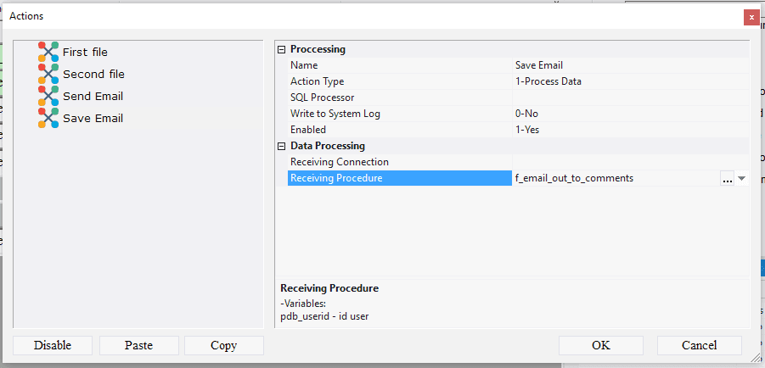This screenshot has width=765, height=368.
Task: Click the Send Email action icon
Action: (48, 96)
